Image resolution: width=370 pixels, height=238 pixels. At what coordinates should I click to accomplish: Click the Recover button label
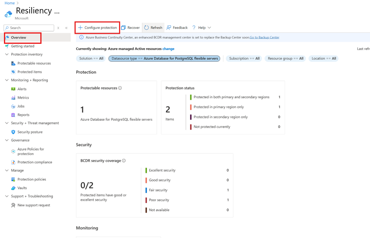click(134, 28)
